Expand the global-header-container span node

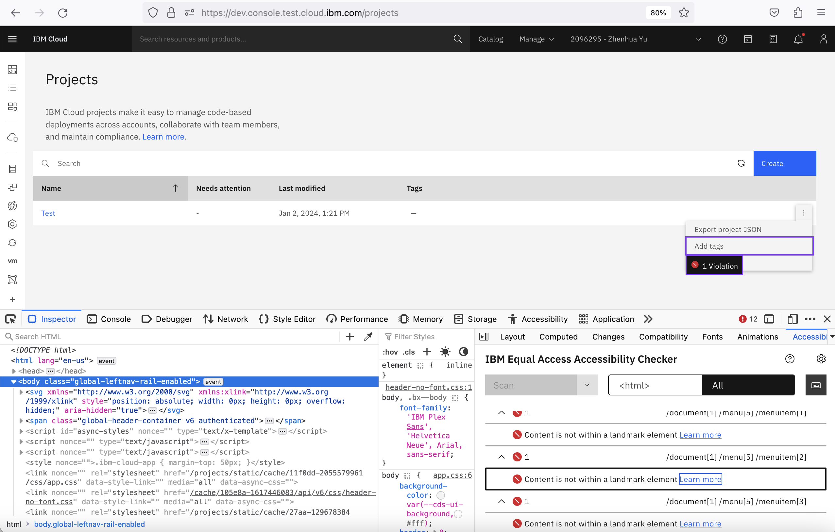(21, 421)
